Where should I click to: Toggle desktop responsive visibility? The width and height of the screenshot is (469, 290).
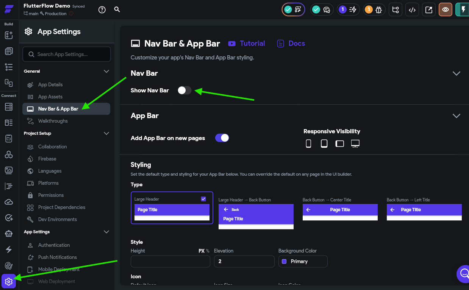[355, 143]
